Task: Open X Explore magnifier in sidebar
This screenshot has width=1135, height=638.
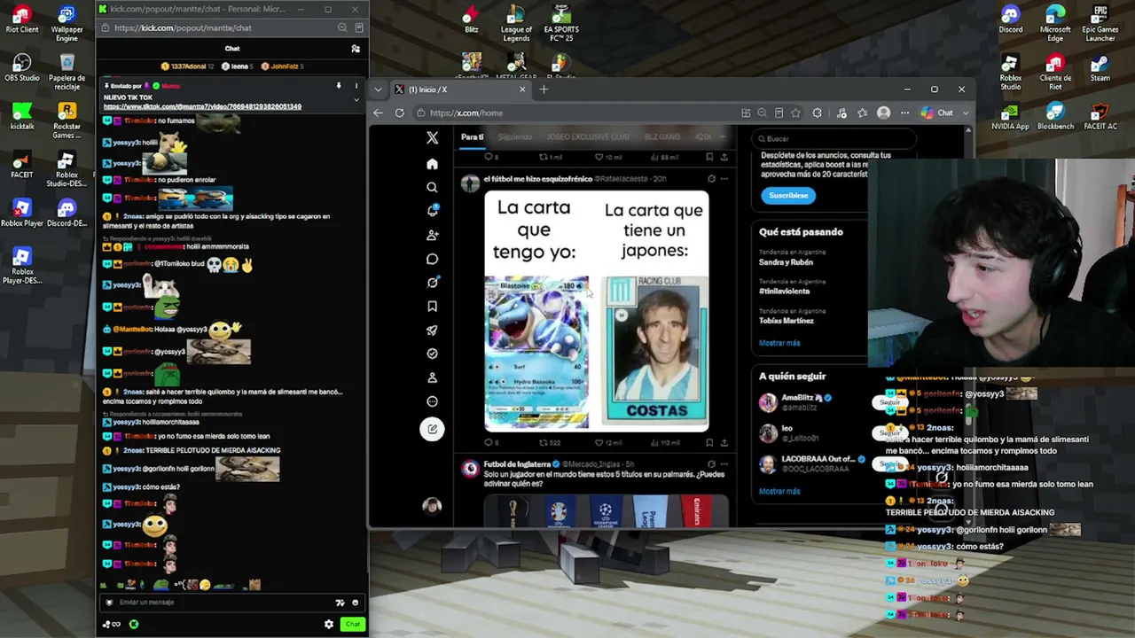Action: click(x=432, y=188)
